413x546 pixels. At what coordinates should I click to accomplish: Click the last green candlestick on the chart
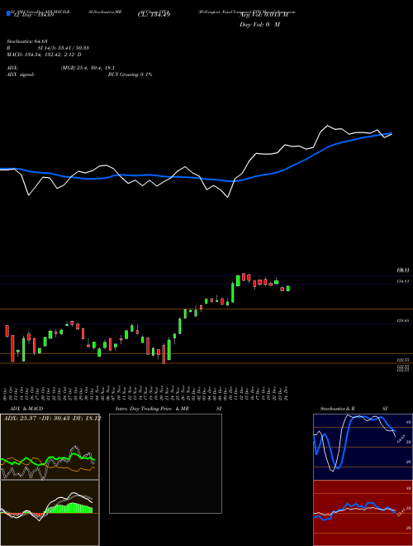tap(287, 289)
